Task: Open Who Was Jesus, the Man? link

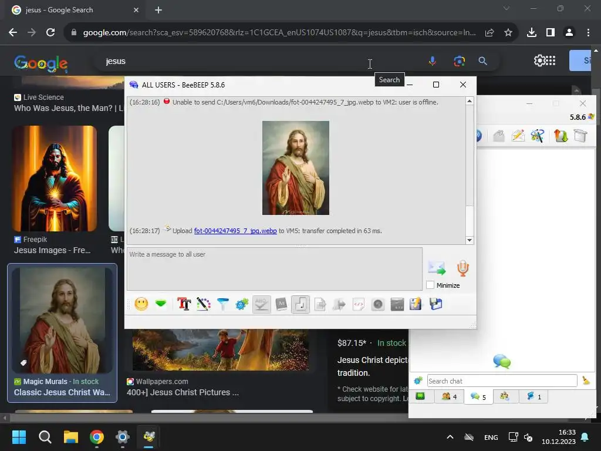Action: click(68, 108)
